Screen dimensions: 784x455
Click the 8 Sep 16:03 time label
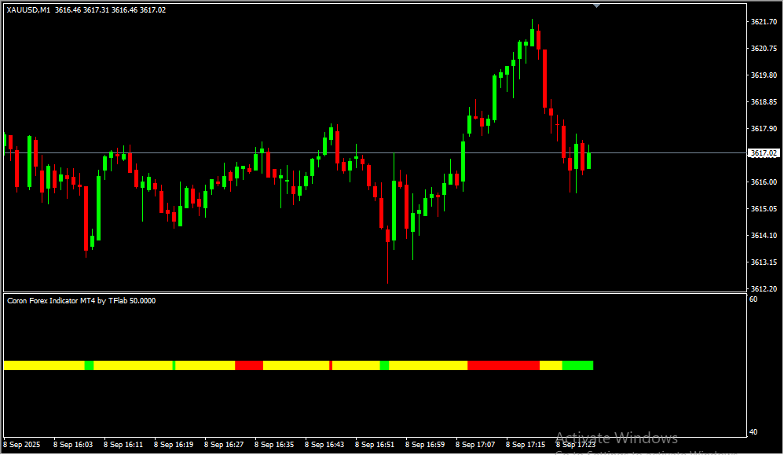point(73,445)
